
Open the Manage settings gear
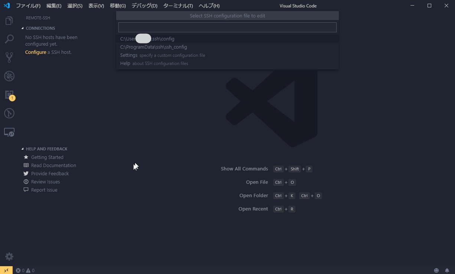(x=9, y=256)
